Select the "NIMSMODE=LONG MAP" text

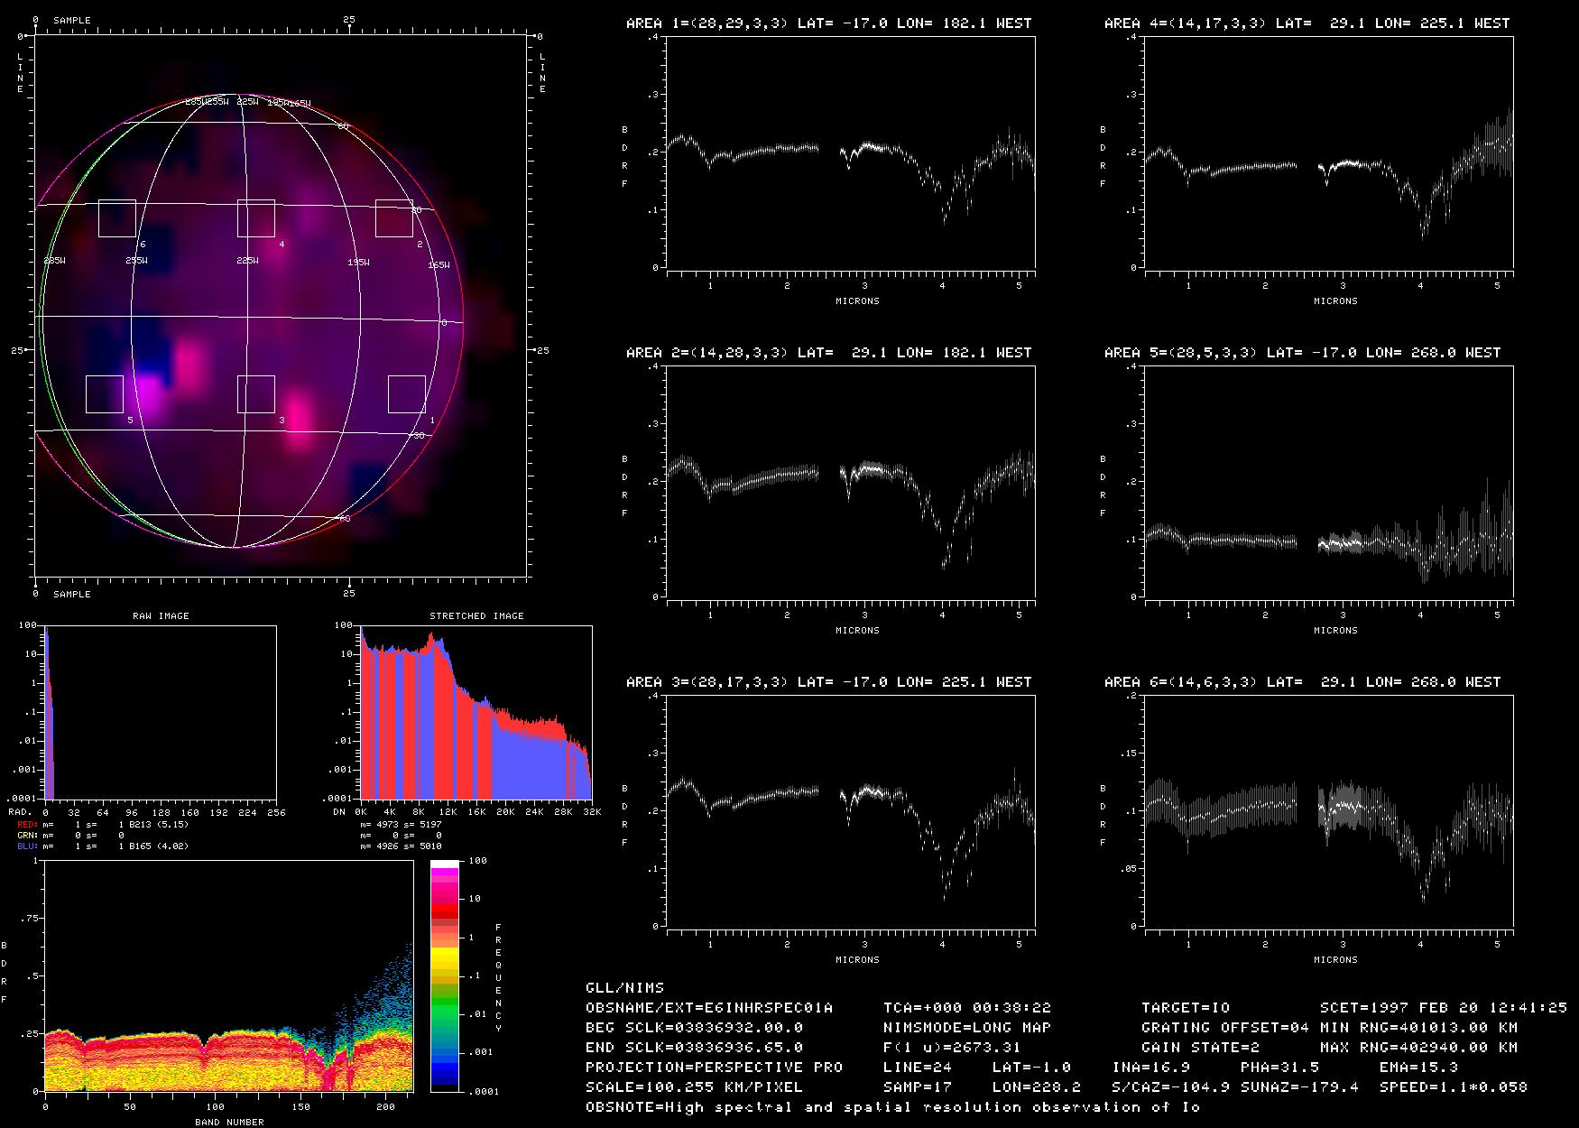967,1028
